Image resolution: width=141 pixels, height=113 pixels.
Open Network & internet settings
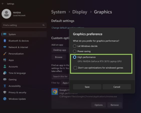pyautogui.click(x=24, y=47)
